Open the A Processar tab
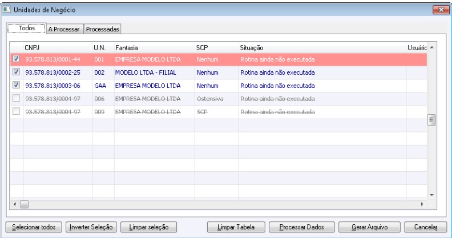 coord(64,29)
